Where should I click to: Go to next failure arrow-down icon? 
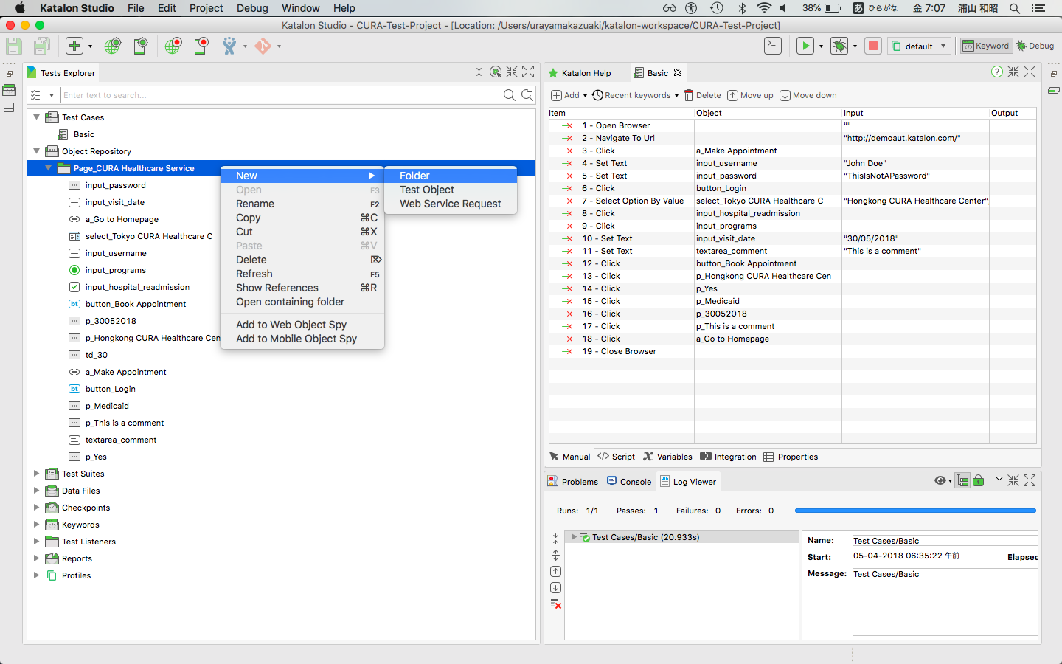(x=556, y=587)
